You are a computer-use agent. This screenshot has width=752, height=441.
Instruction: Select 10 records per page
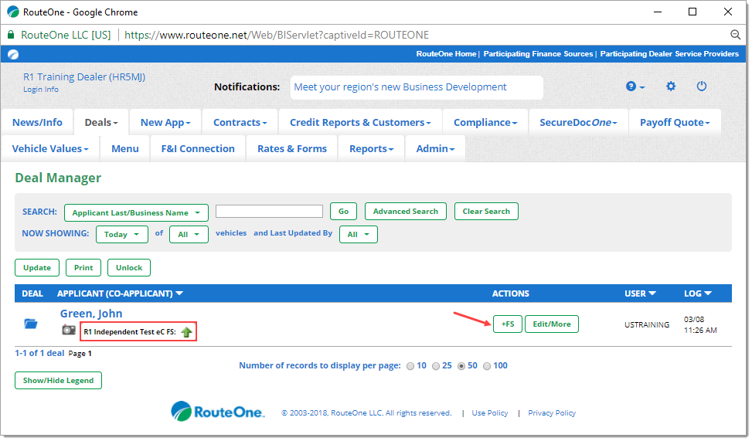(x=410, y=366)
